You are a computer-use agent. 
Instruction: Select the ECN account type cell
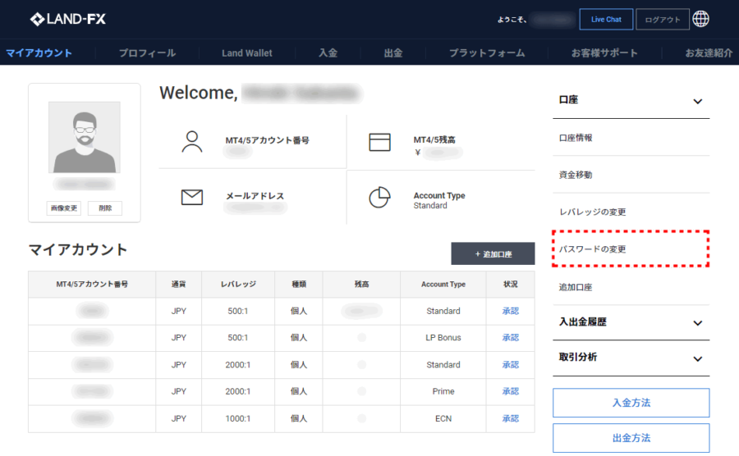(x=443, y=418)
